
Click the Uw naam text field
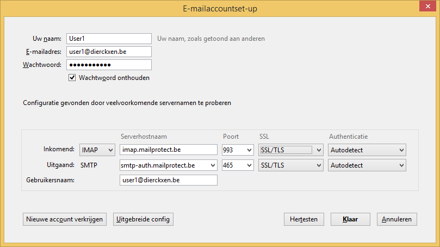(109, 39)
